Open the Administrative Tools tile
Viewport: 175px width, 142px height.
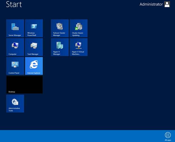pyautogui.click(x=15, y=103)
